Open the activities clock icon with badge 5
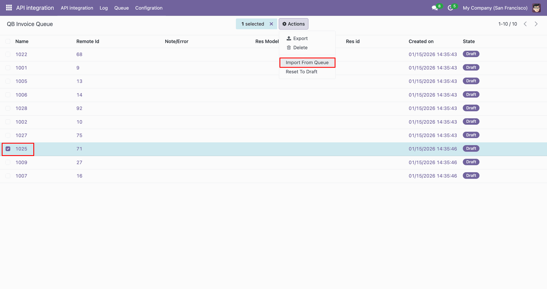Screen dimensions: 547x289 [450, 8]
